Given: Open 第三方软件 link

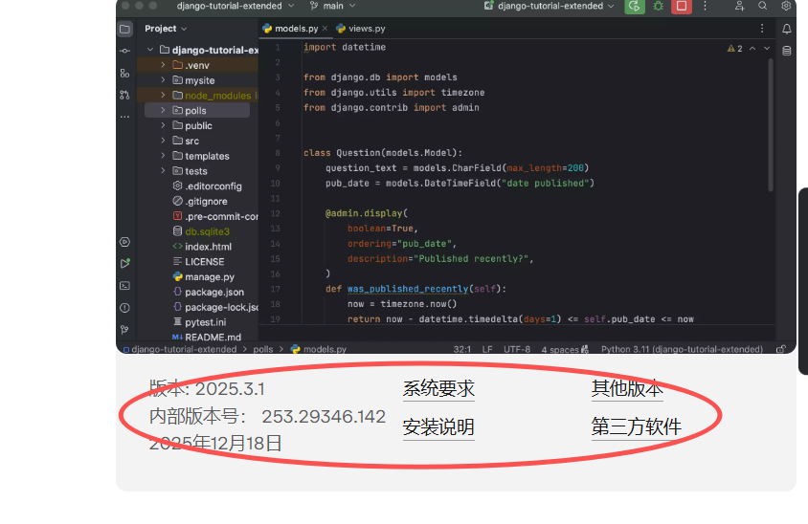Looking at the screenshot, I should pyautogui.click(x=637, y=426).
